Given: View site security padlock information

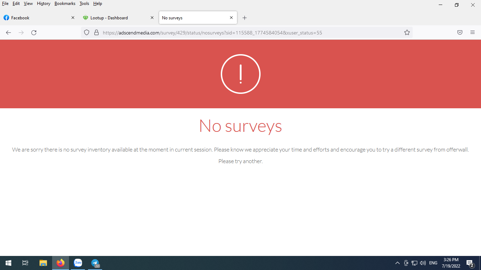Looking at the screenshot, I should 96,33.
